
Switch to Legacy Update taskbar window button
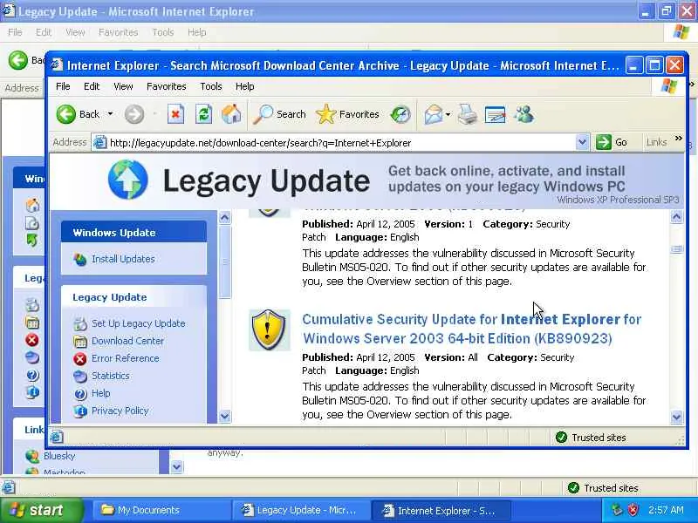pos(301,510)
